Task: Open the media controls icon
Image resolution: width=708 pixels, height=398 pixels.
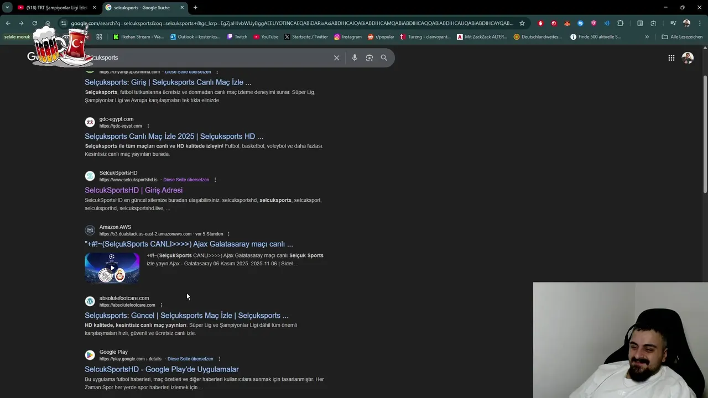Action: pyautogui.click(x=673, y=23)
